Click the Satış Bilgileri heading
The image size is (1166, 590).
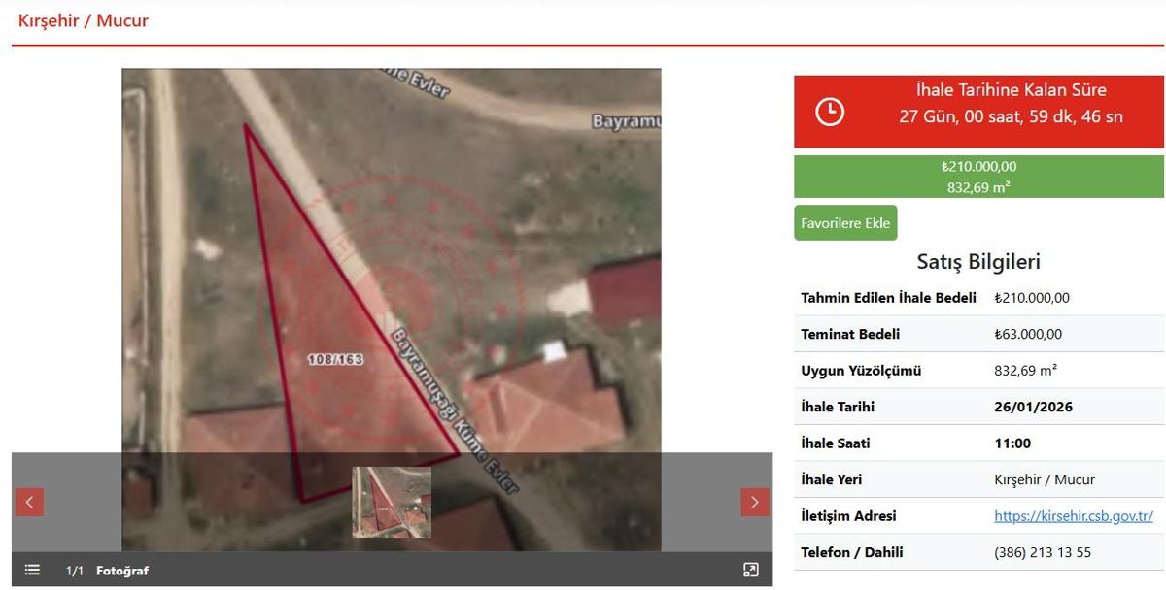tap(978, 262)
